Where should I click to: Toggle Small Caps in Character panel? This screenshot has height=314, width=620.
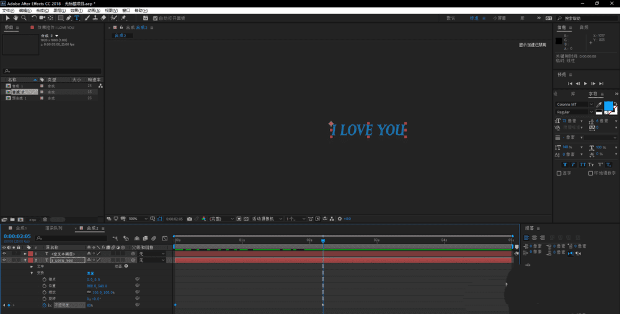coord(591,164)
